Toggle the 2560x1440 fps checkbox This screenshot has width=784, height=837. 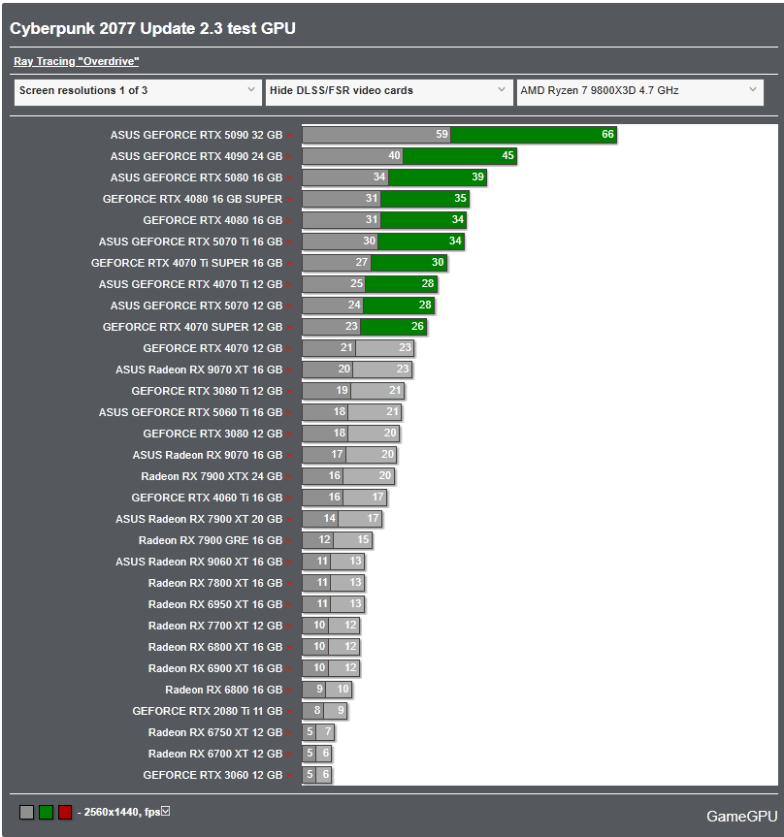click(166, 812)
